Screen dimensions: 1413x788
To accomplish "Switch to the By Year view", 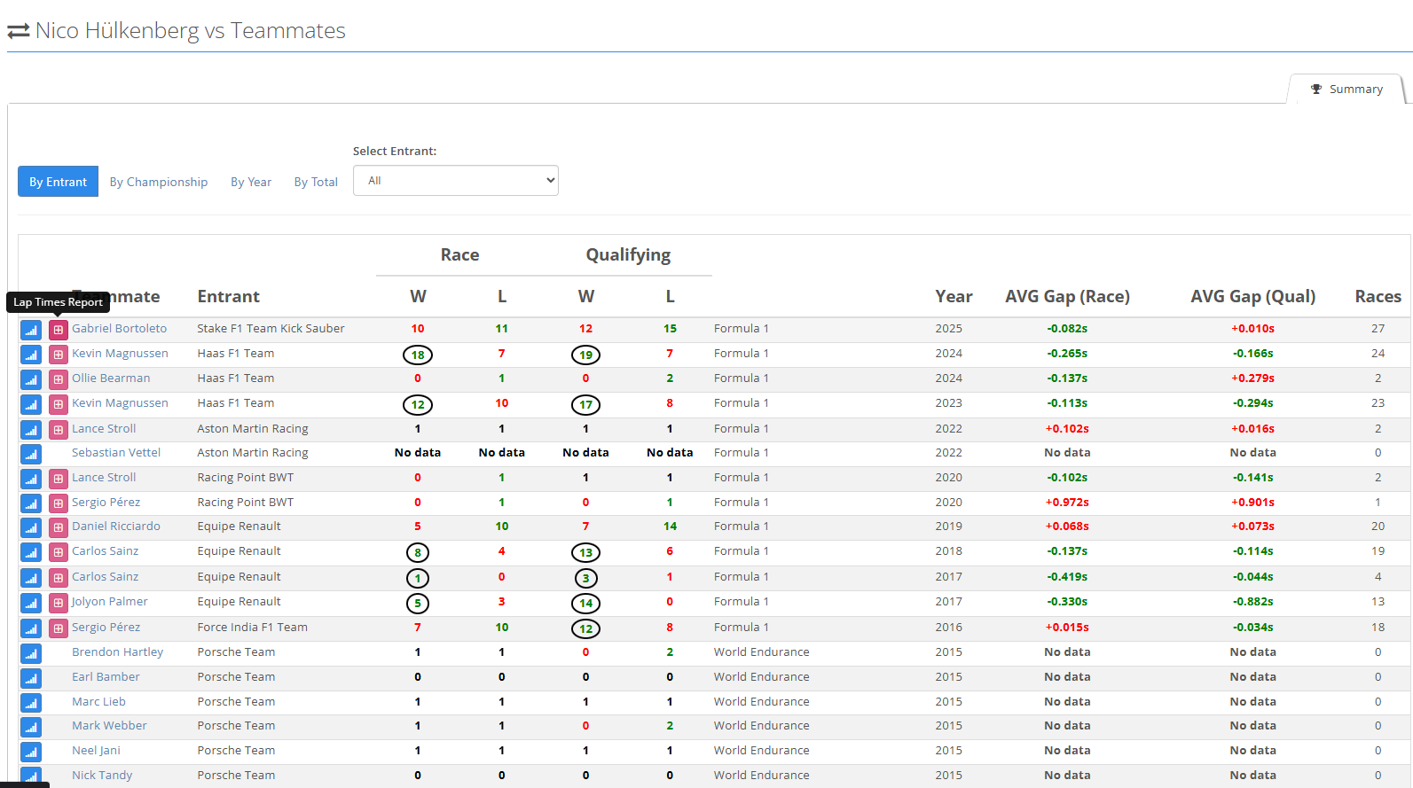I will (251, 182).
